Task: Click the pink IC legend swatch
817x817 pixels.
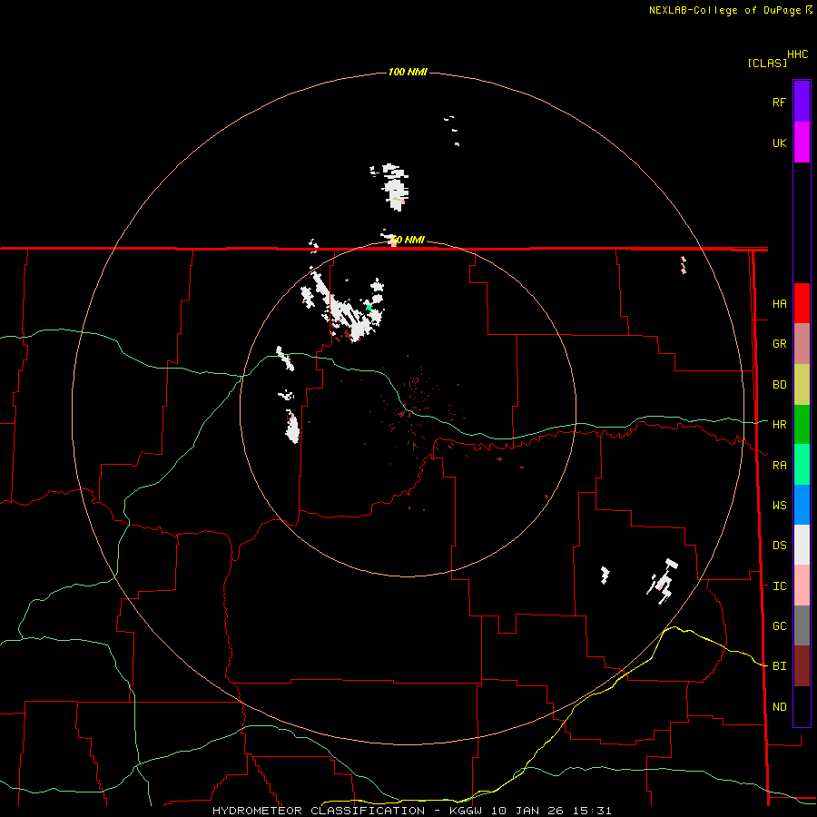Action: tap(802, 586)
